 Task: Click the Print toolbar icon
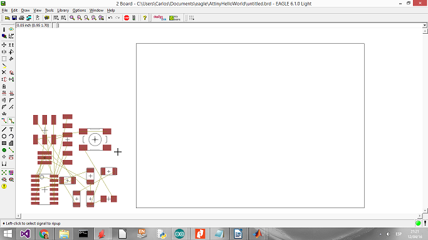[21, 18]
